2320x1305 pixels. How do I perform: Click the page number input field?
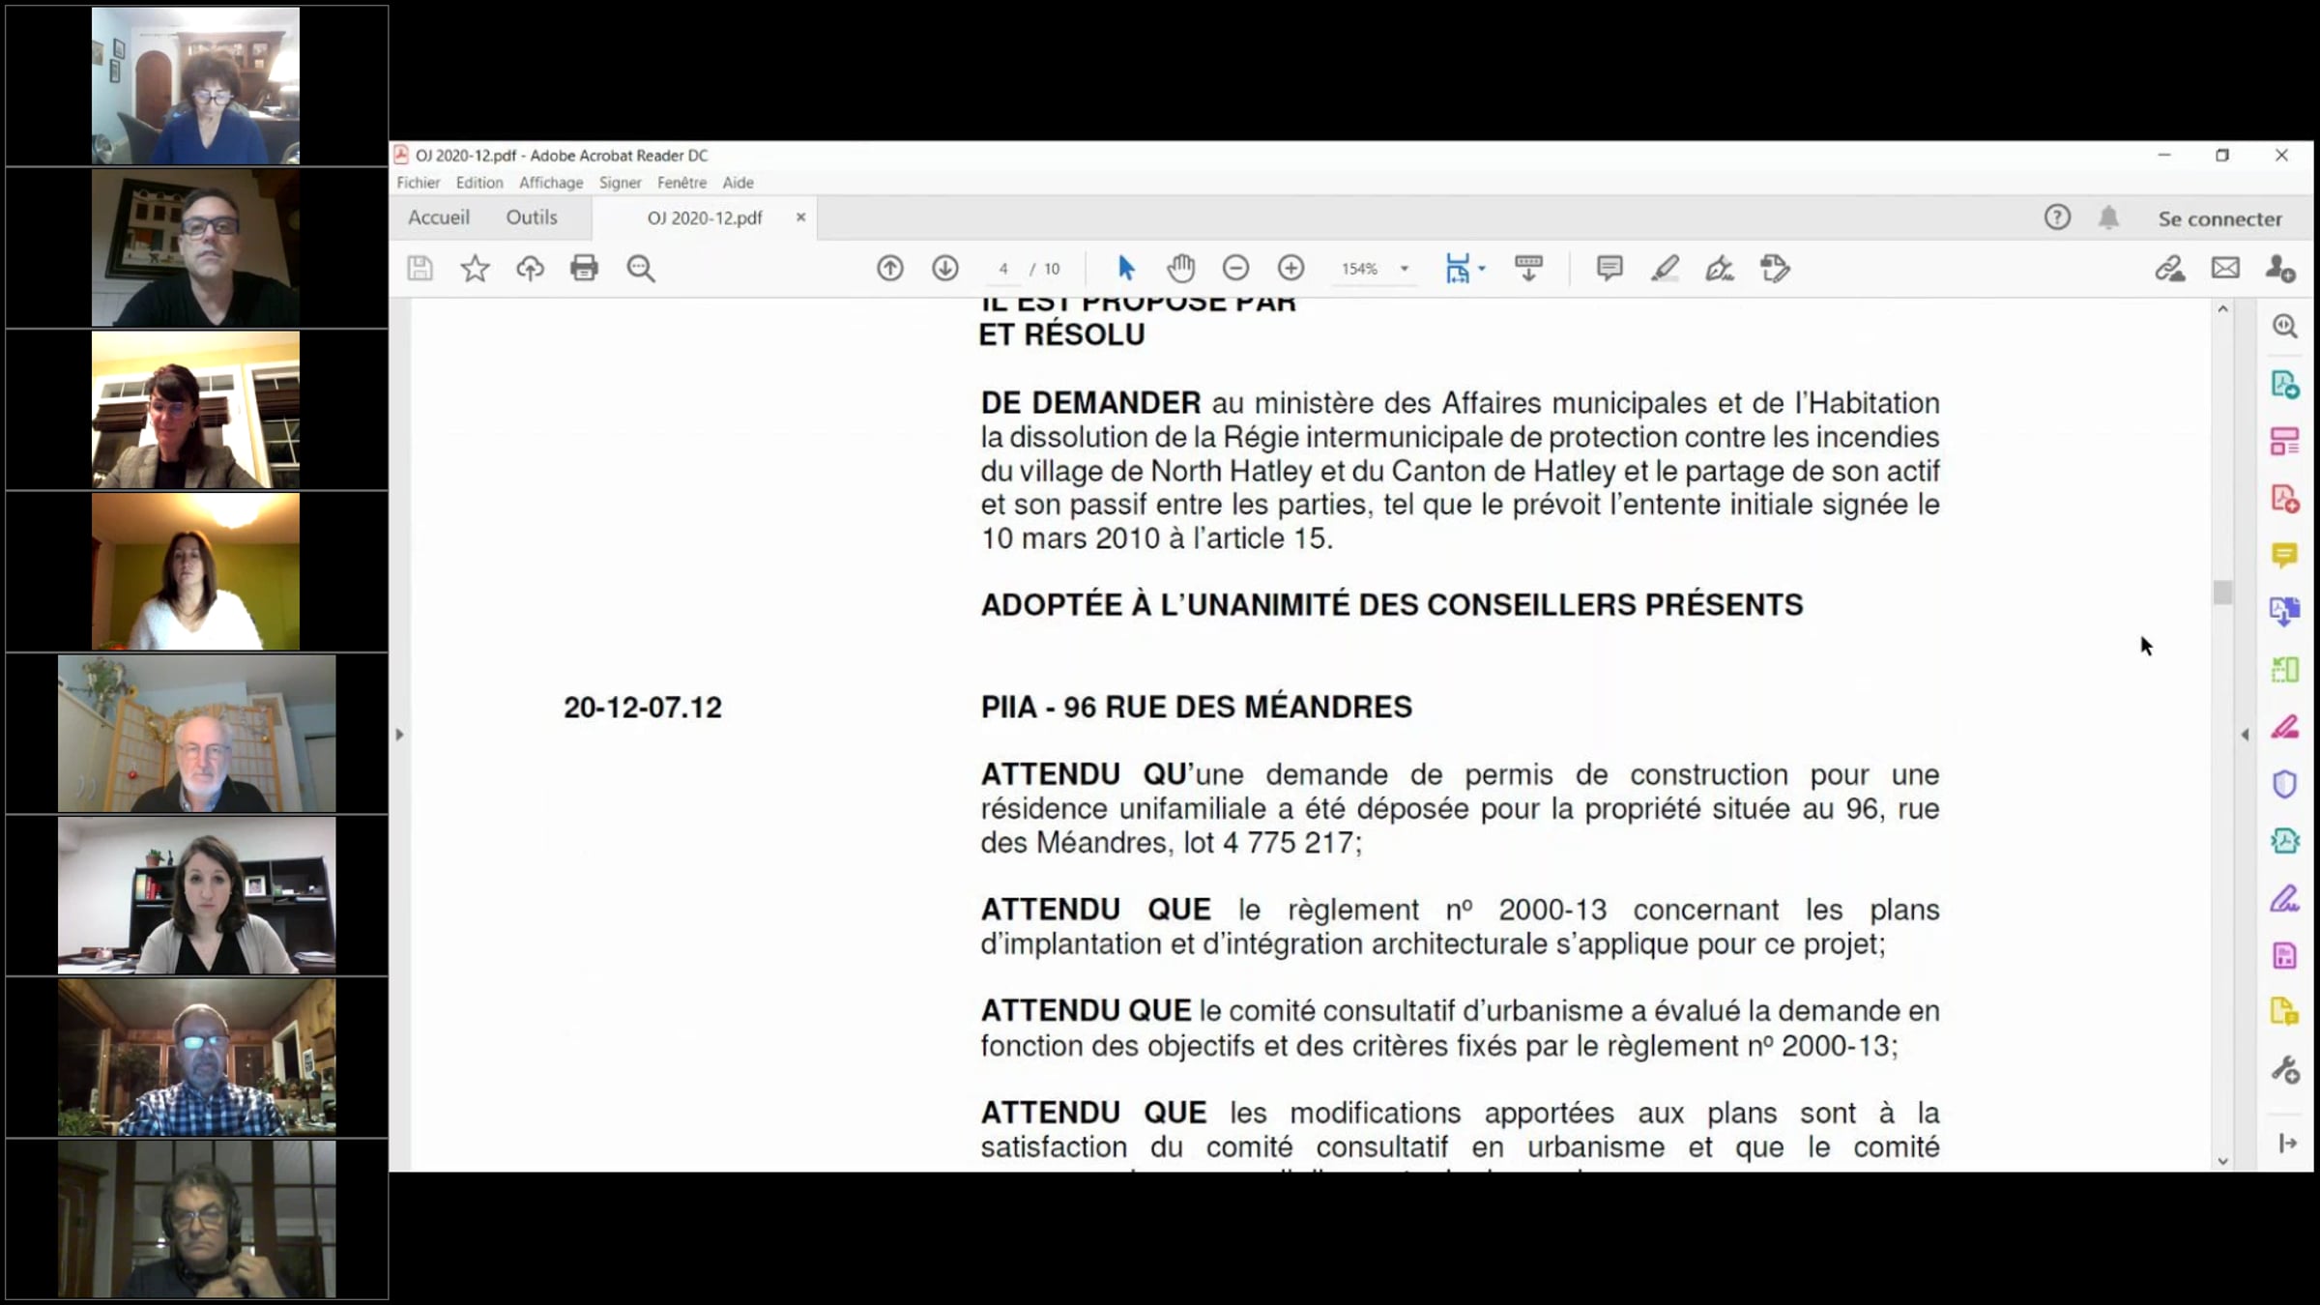coord(1003,269)
